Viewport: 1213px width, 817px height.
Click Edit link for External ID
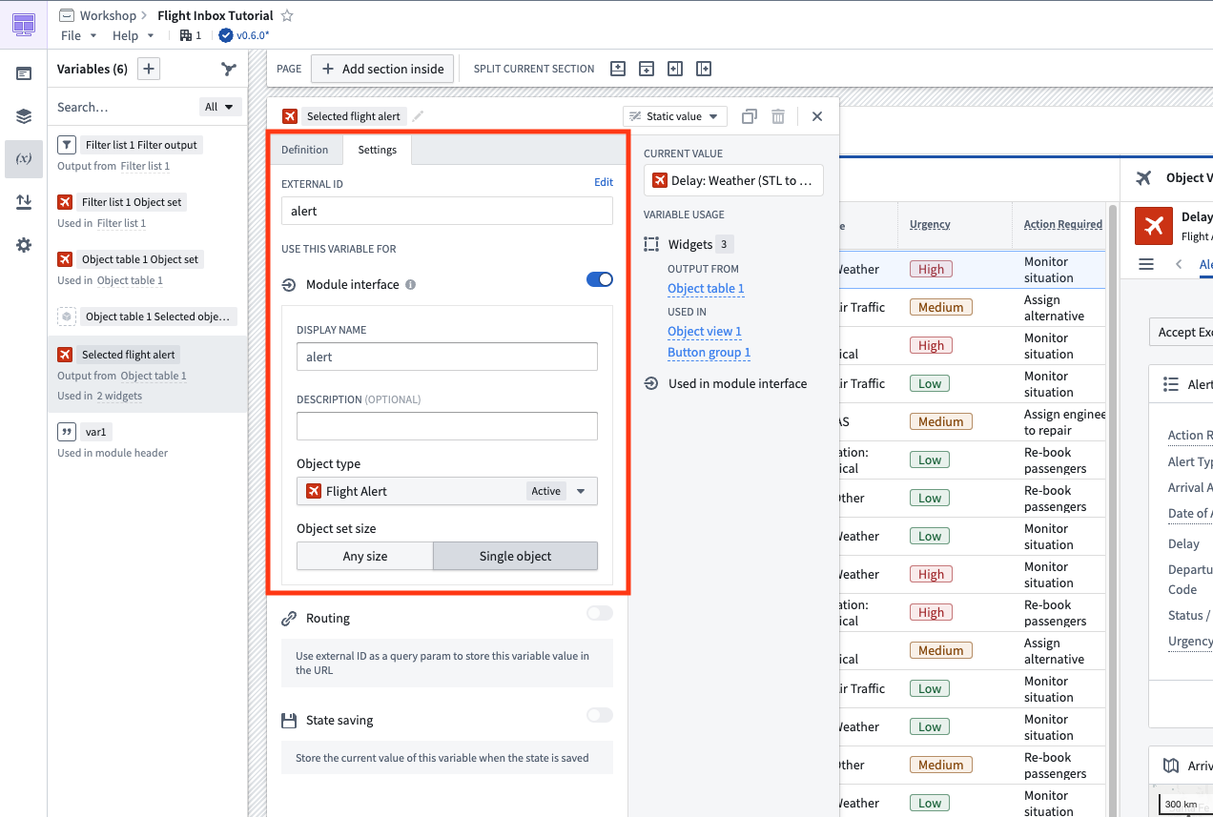click(604, 182)
